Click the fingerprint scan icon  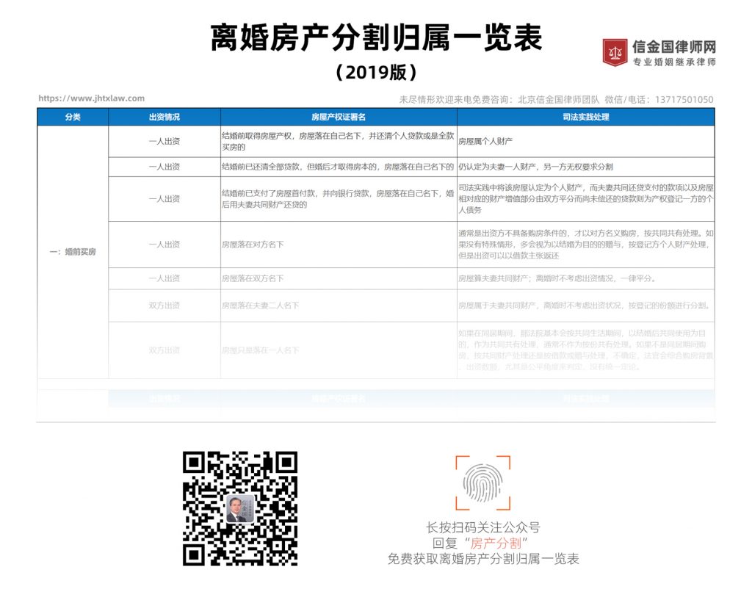pos(483,482)
